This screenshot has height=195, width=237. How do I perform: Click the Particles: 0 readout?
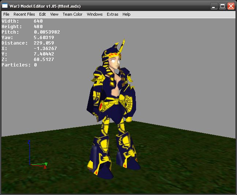pos(19,65)
